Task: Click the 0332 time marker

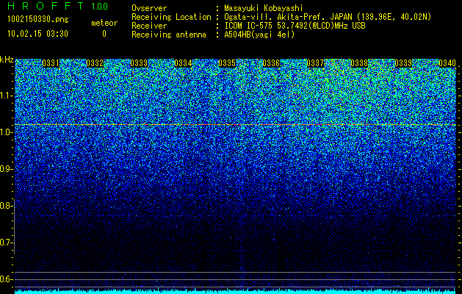Action: (x=95, y=63)
